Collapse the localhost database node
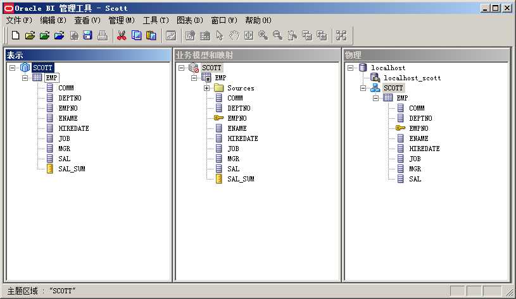Screen dimensions: 516x299 click(351, 68)
